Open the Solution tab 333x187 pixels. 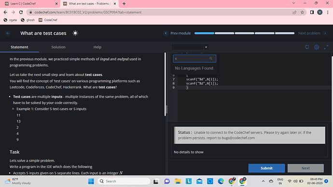pos(58,47)
